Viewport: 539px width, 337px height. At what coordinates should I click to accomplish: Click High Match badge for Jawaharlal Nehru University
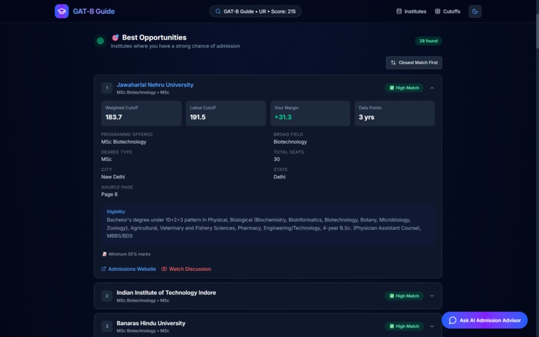click(404, 88)
